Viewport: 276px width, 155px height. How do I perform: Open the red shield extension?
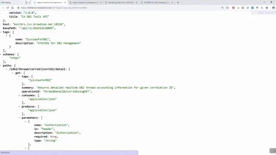[x=233, y=8]
